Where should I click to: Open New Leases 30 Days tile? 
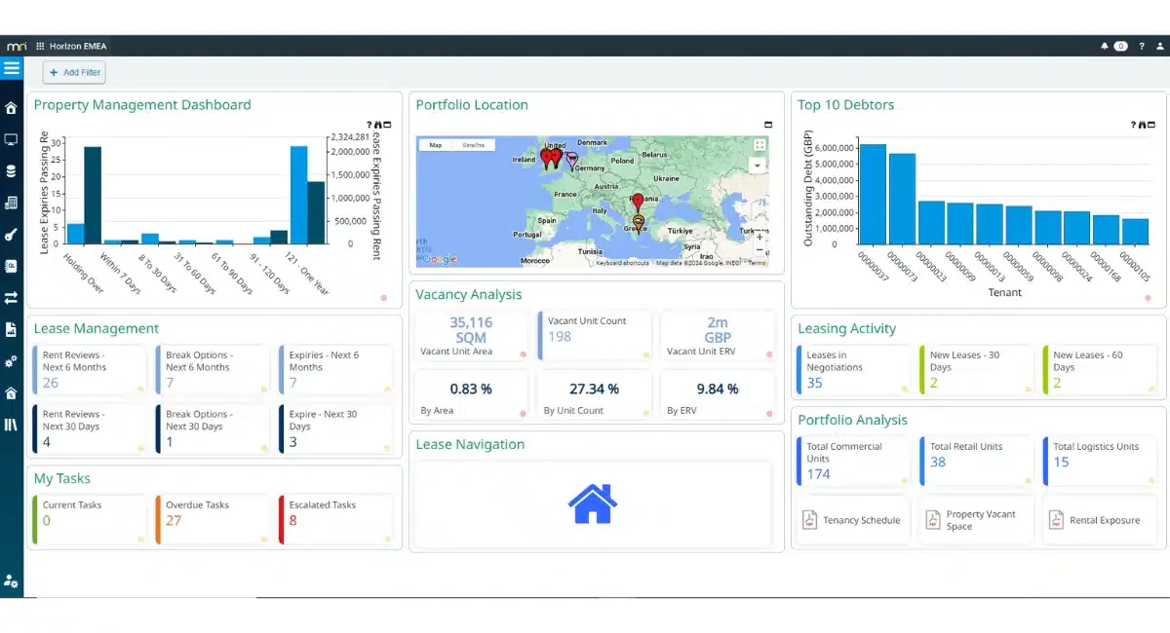click(x=977, y=369)
